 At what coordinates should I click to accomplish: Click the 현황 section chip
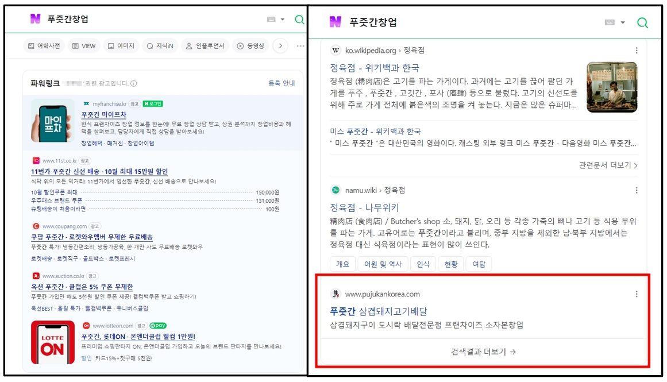coord(451,264)
